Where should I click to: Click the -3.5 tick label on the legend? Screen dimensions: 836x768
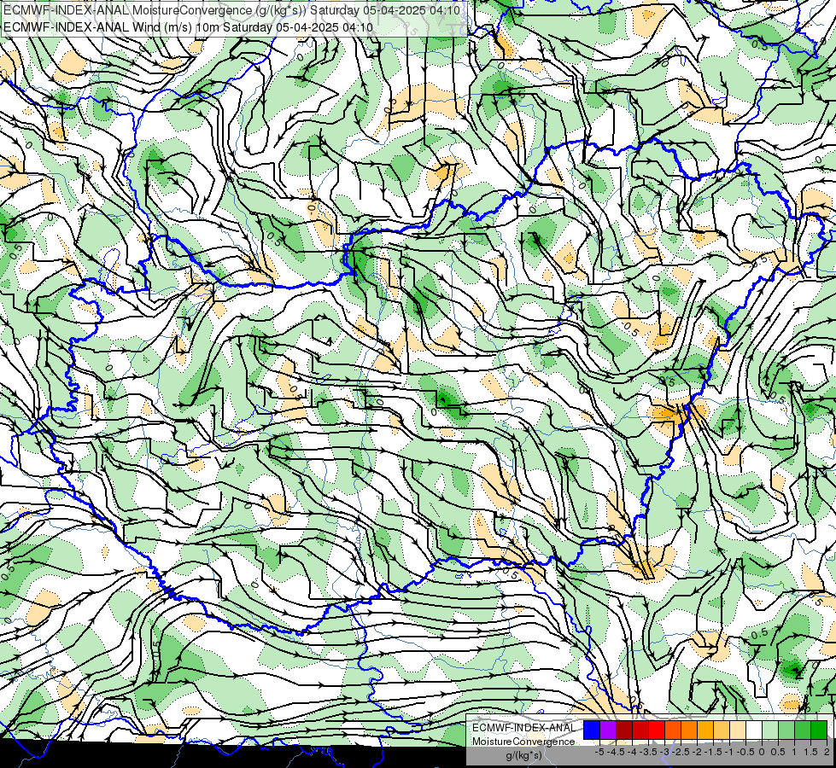click(648, 752)
